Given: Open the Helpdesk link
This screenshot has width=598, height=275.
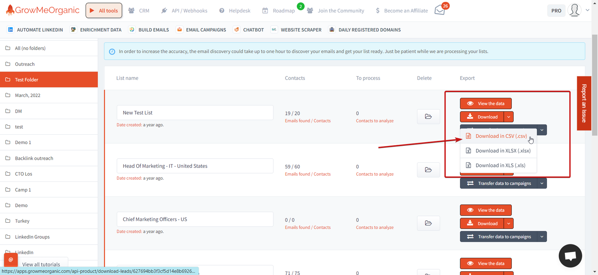Looking at the screenshot, I should click(235, 10).
